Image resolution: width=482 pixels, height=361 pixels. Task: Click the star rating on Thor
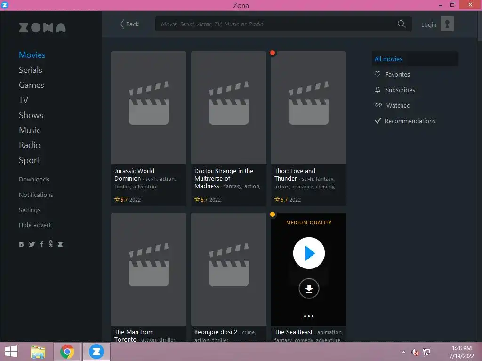point(281,199)
